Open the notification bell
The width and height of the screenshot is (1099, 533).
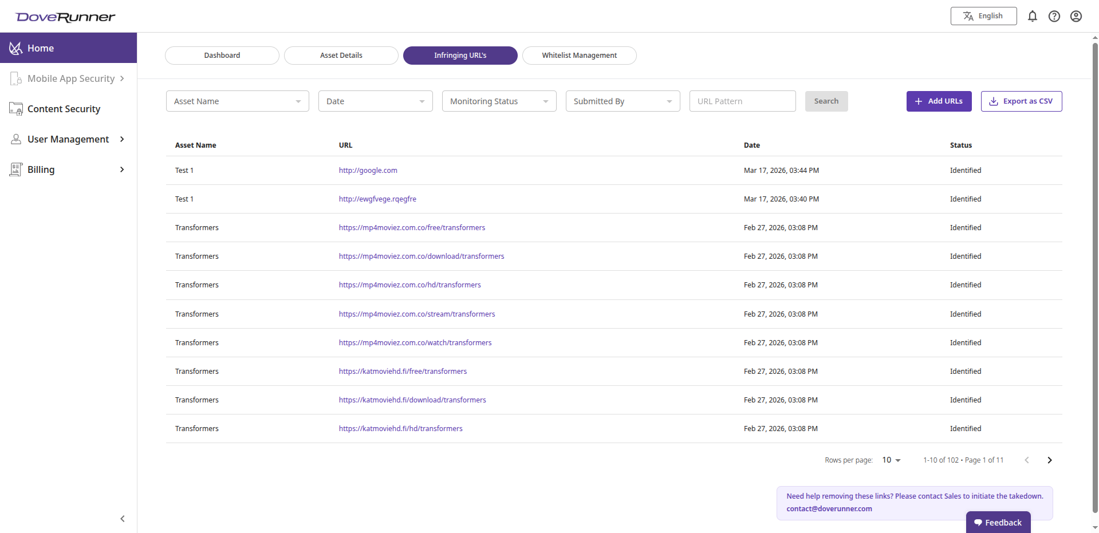click(x=1033, y=16)
